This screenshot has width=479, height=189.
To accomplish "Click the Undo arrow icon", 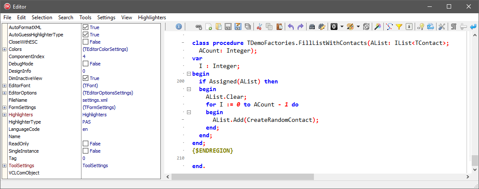I will click(x=291, y=27).
